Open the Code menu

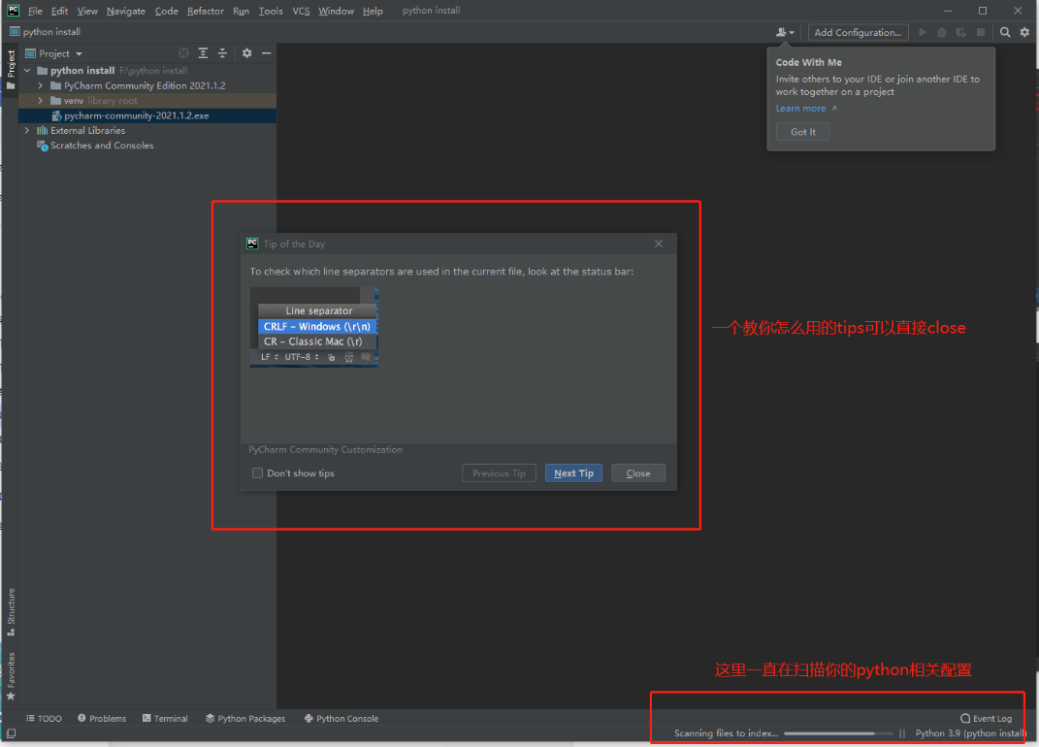166,11
